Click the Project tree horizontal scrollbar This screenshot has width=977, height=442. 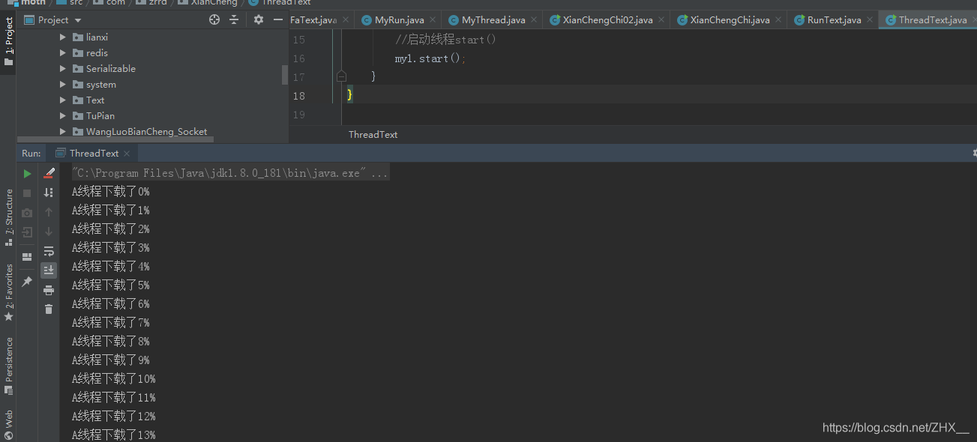117,139
